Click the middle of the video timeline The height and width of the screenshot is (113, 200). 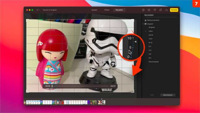(x=80, y=86)
